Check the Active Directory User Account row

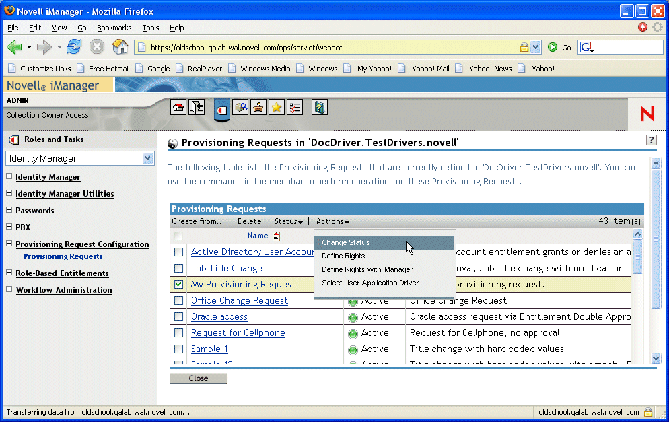click(x=179, y=252)
